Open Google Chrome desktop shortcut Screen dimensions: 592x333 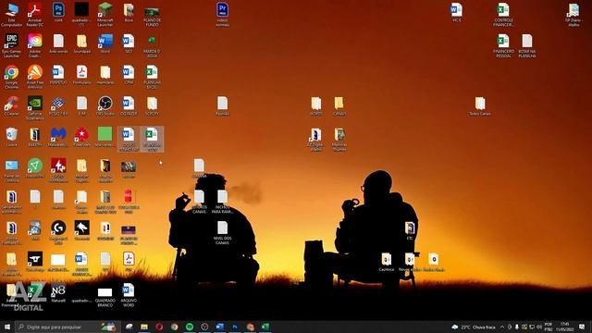pos(12,77)
